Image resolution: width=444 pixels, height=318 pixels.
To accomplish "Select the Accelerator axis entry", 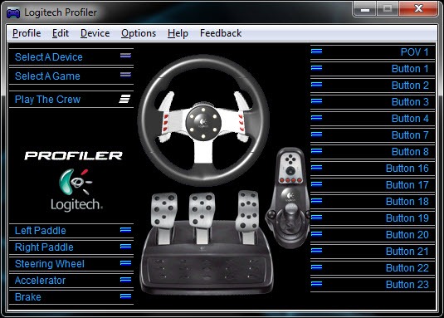I will 71,281.
